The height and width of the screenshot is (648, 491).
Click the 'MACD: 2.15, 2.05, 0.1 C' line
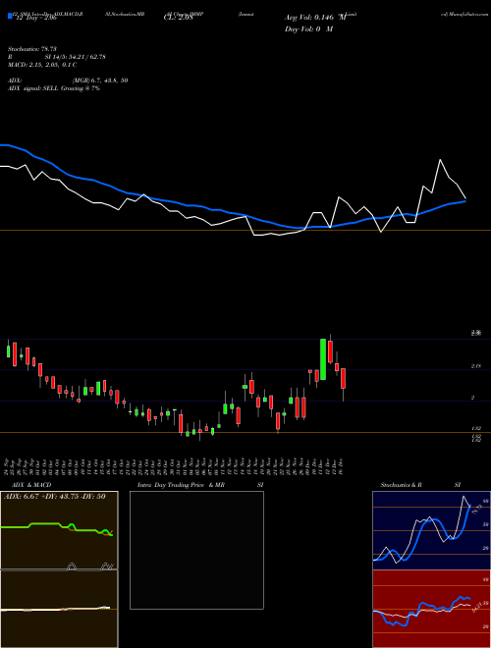(42, 65)
